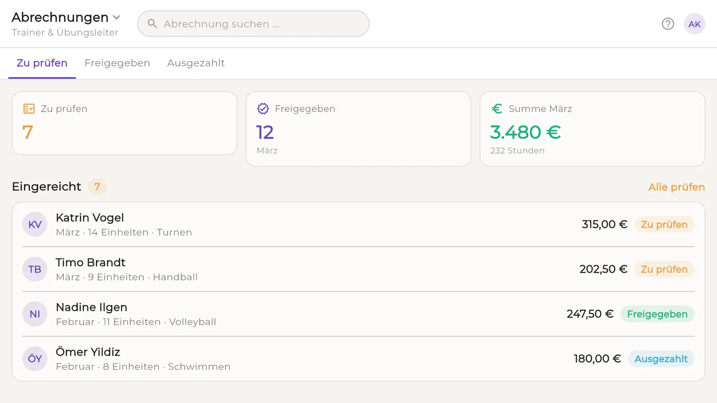Click the amount 247,50 €
The height and width of the screenshot is (403, 717).
pyautogui.click(x=590, y=314)
